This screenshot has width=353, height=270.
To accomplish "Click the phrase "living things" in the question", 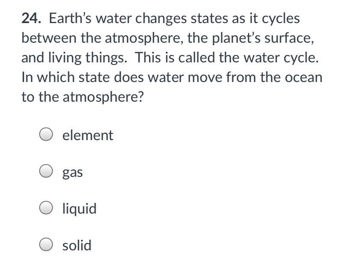I will click(x=89, y=58).
